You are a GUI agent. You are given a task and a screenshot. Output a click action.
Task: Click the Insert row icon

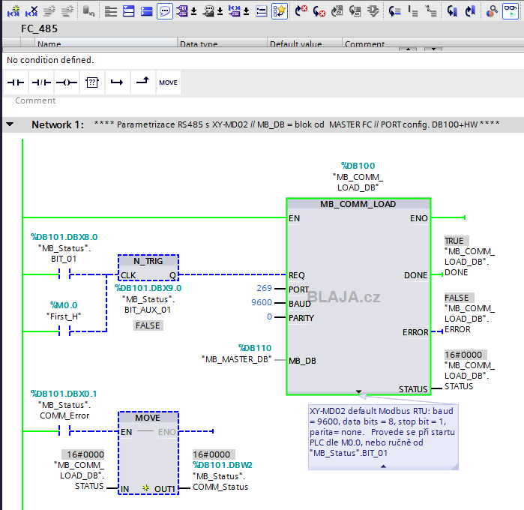tap(49, 11)
